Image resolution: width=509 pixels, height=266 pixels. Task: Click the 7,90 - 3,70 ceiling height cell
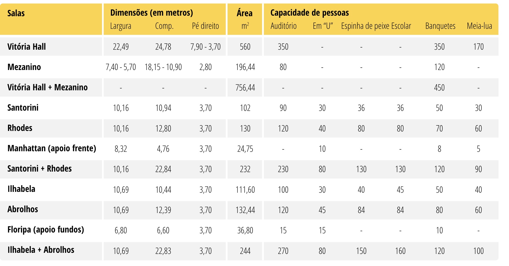(206, 47)
